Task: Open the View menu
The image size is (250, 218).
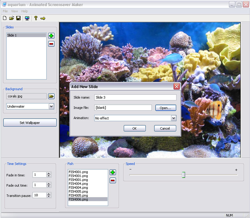Action: pyautogui.click(x=14, y=11)
